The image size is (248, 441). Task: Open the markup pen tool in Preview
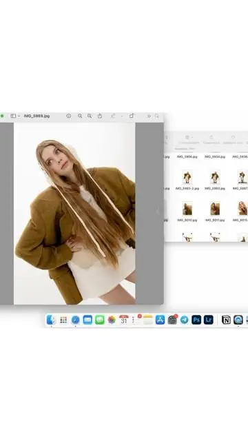[113, 116]
